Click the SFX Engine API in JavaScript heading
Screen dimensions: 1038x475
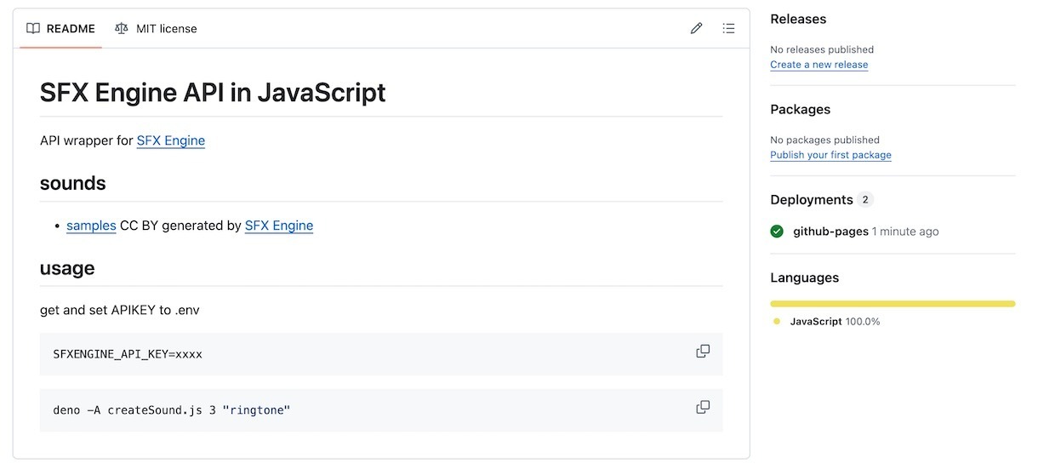pos(213,93)
